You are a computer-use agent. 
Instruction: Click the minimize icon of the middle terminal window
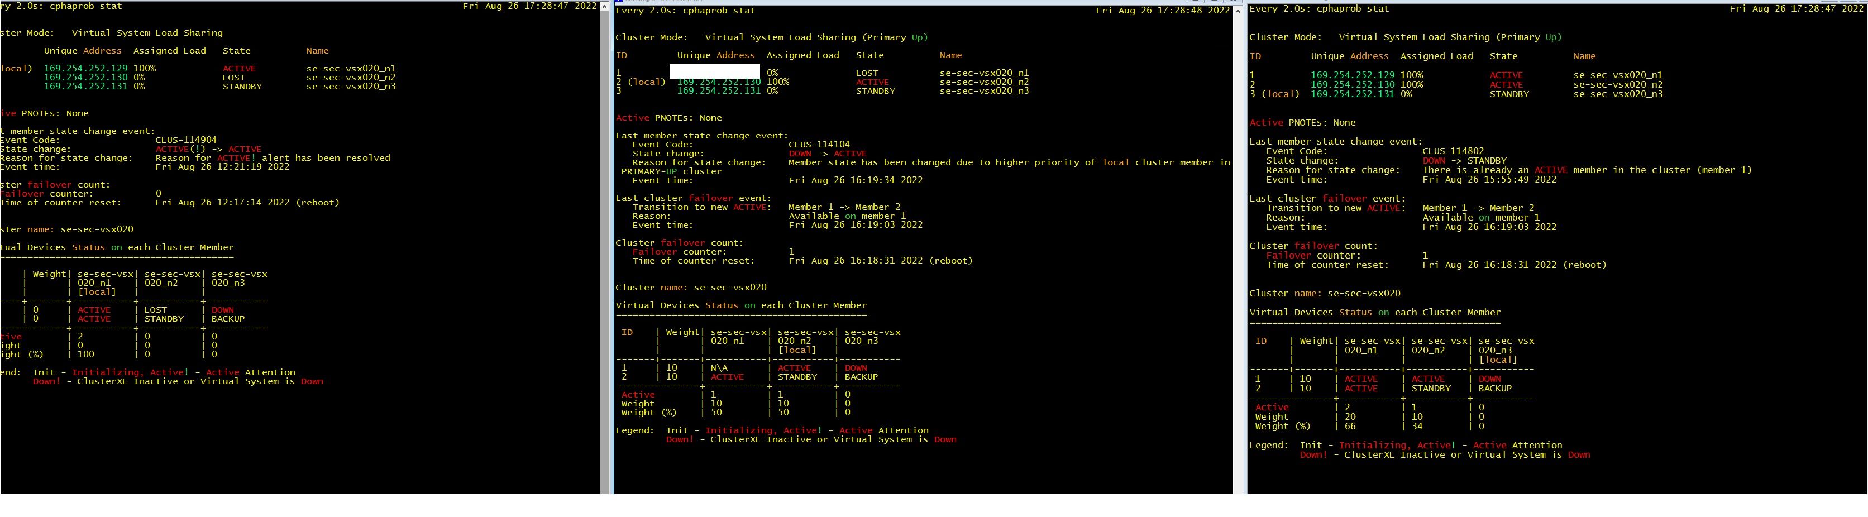[1197, 2]
